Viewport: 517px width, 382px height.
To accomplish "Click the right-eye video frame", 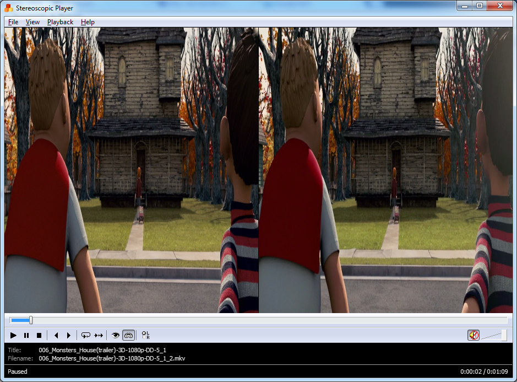I will click(386, 170).
